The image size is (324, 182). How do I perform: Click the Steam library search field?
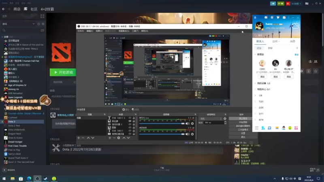21,30
